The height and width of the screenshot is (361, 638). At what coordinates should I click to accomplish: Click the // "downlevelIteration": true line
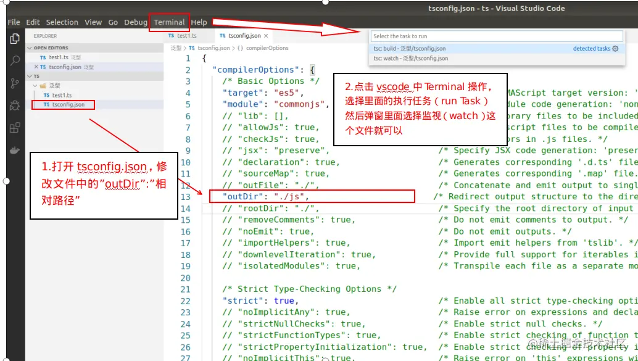(299, 254)
